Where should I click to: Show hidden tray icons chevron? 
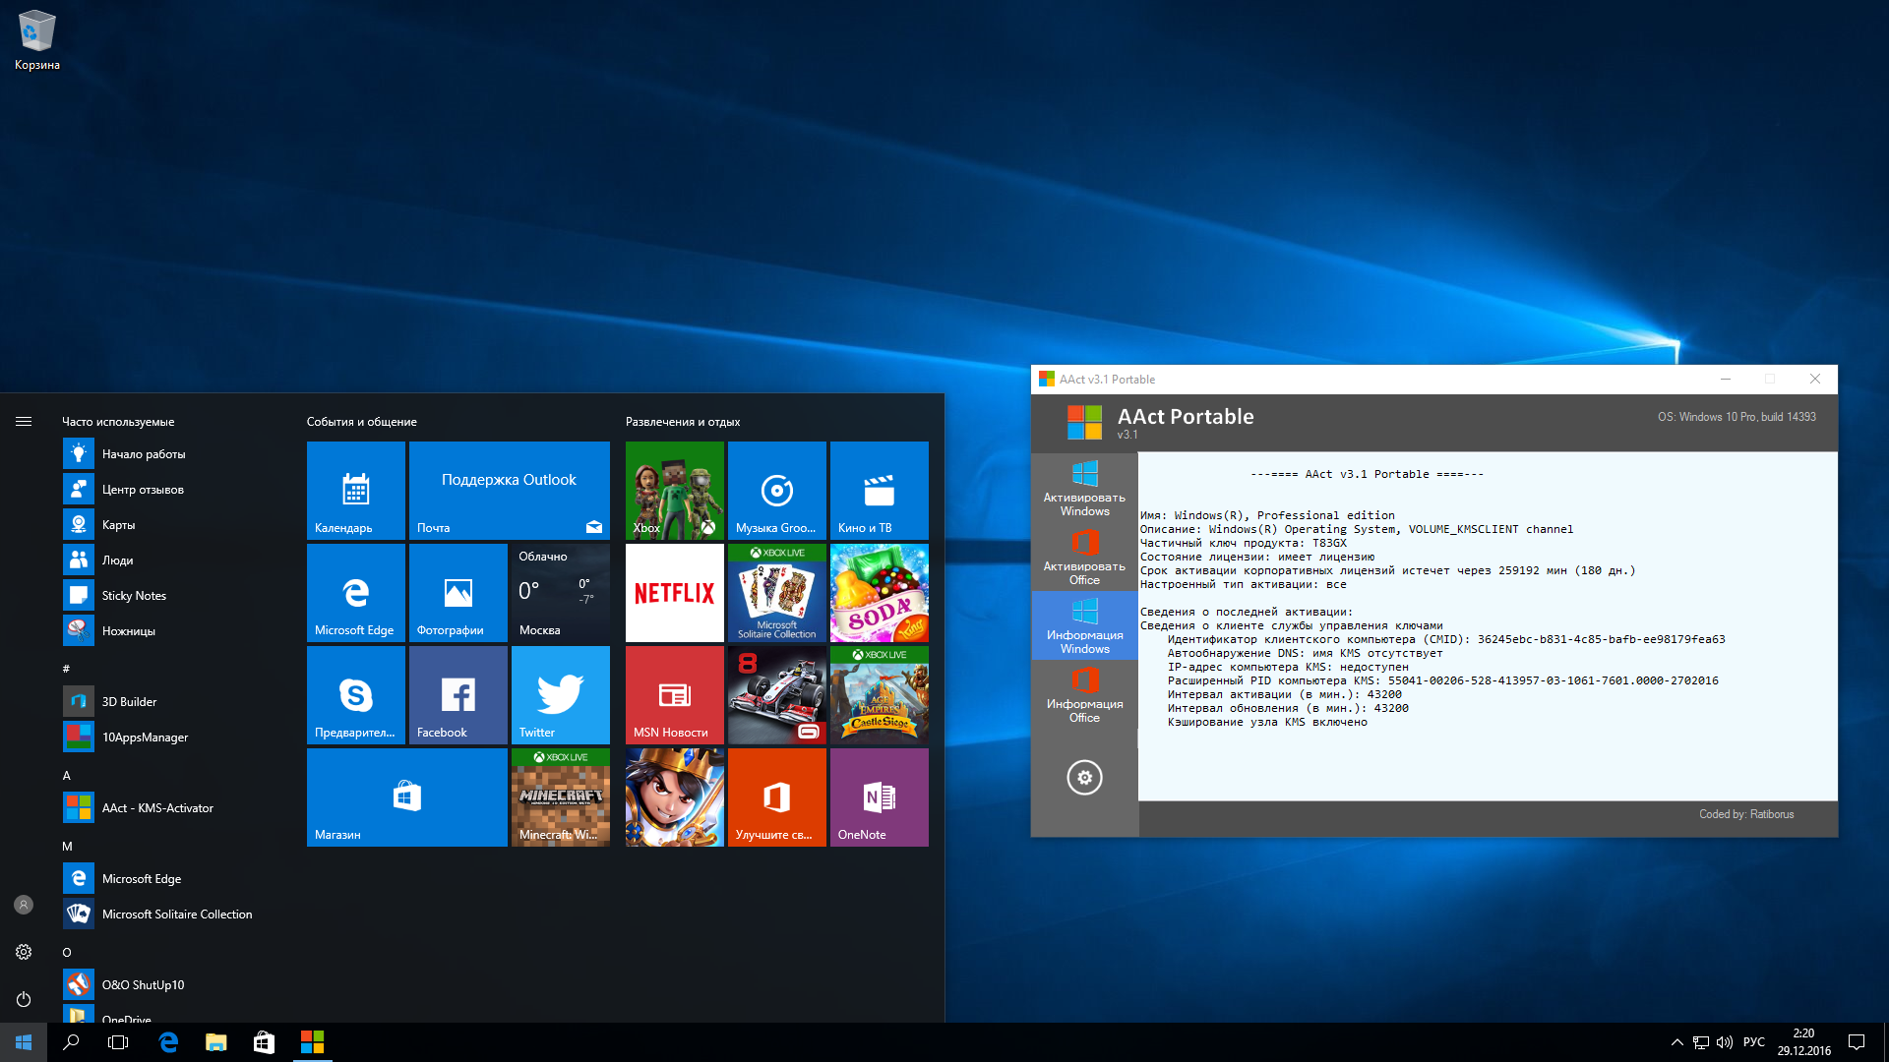[1676, 1042]
